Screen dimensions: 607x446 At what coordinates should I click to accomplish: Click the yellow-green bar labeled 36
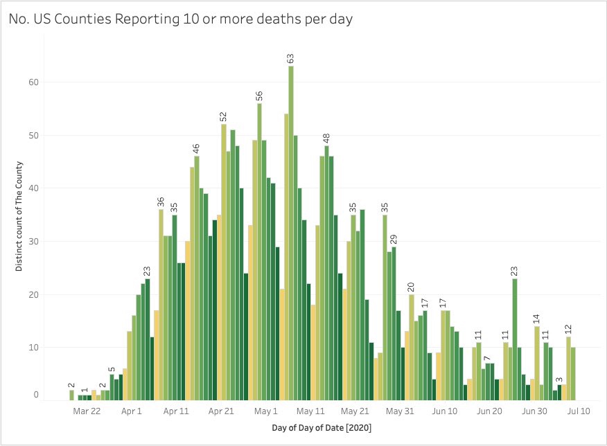(x=161, y=305)
